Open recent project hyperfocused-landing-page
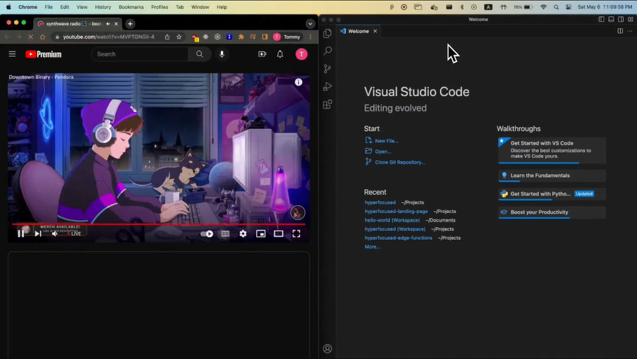This screenshot has height=359, width=637. click(x=396, y=211)
